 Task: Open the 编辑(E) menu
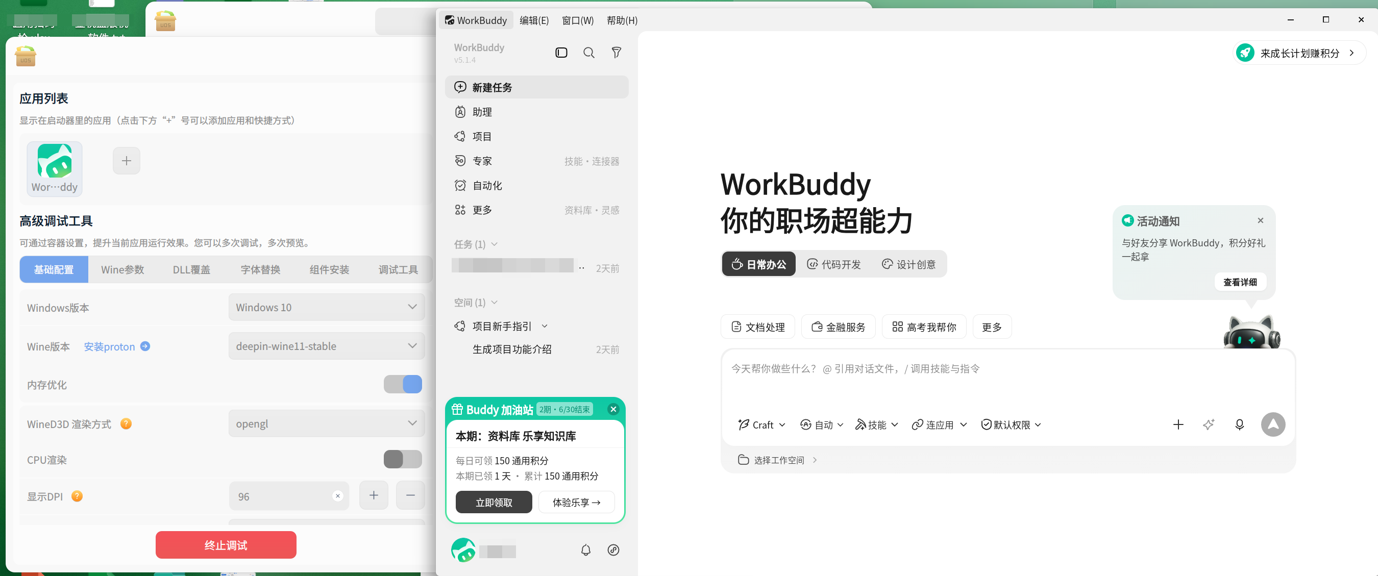click(534, 20)
